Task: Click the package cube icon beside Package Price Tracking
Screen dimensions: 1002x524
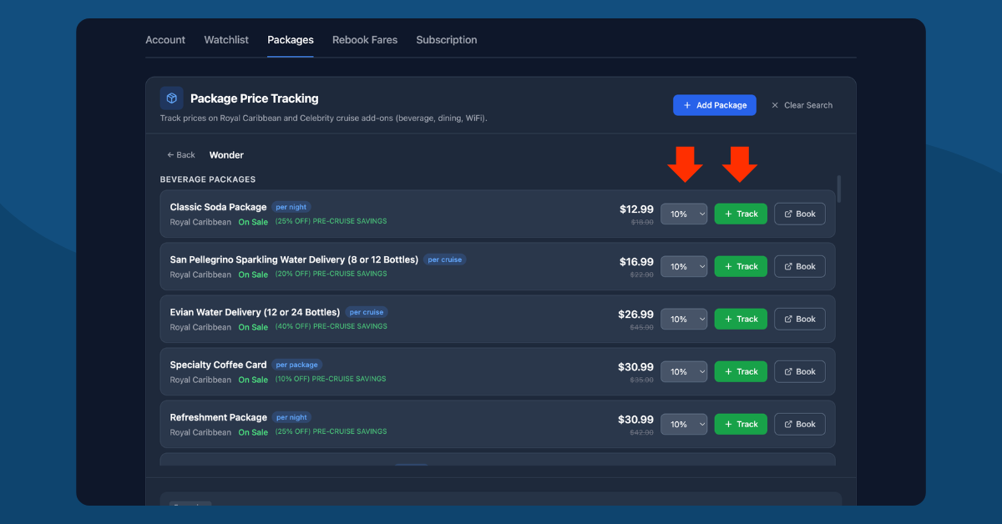Action: point(171,98)
